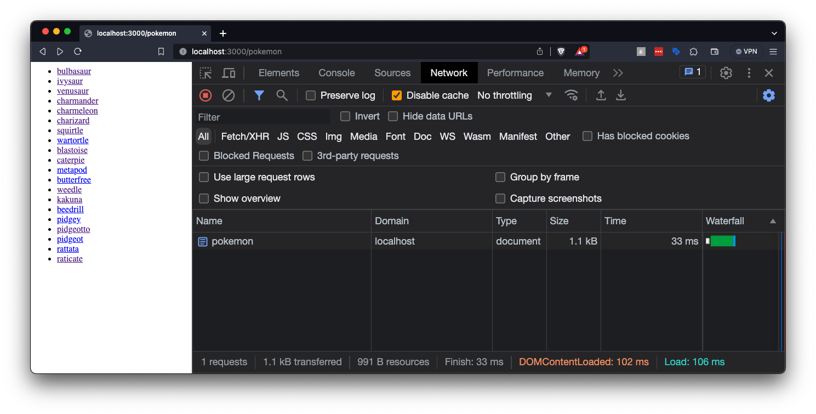
Task: Open the extensions puzzle icon
Action: pyautogui.click(x=694, y=52)
